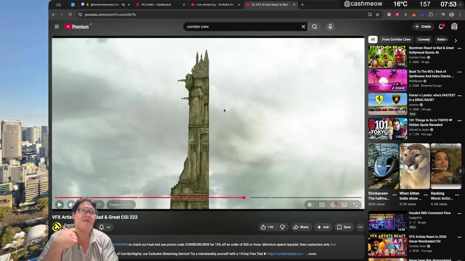Screen dimensions: 465x261
Task: Show the next set of filter chips
Action: (x=456, y=41)
